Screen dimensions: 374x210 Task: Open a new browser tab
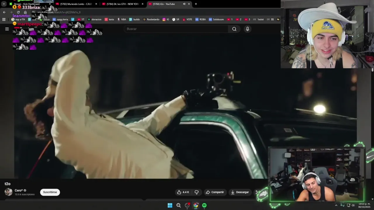coord(196,4)
